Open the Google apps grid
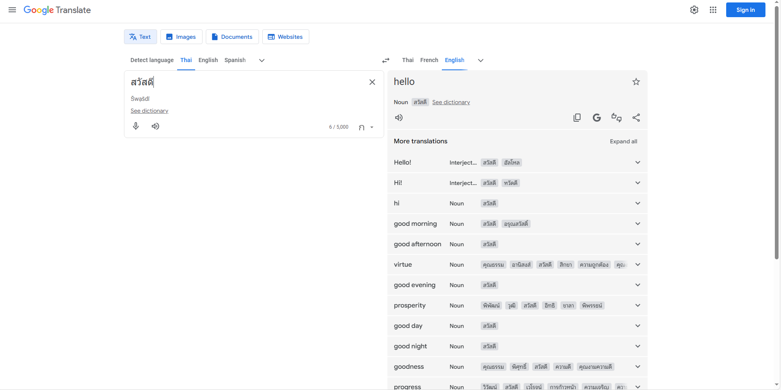The image size is (781, 390). [x=713, y=9]
